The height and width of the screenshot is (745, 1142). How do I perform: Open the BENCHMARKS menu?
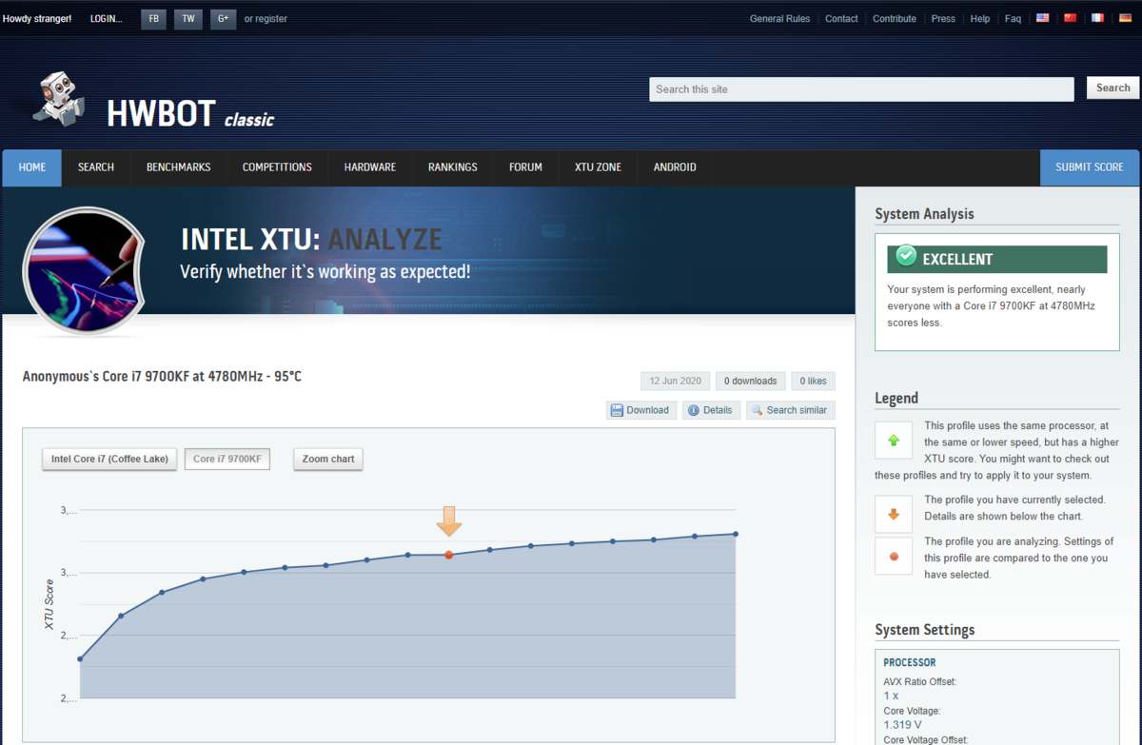click(178, 167)
